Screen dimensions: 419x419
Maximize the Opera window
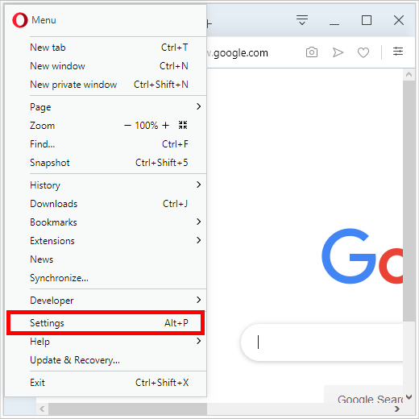(x=367, y=20)
